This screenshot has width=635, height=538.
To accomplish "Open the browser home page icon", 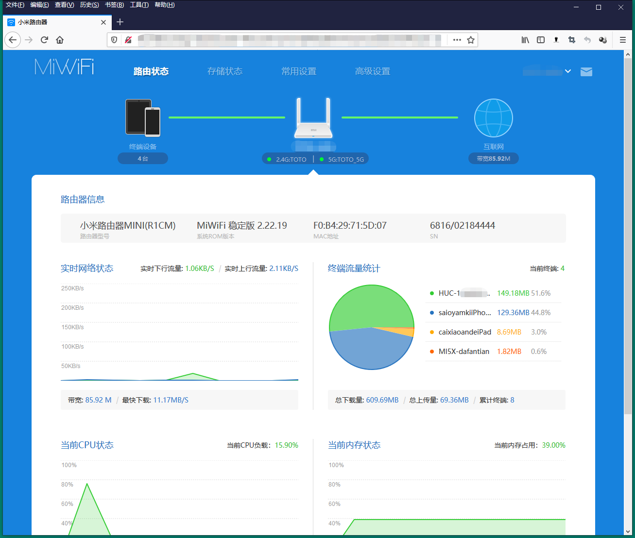I will tap(60, 40).
